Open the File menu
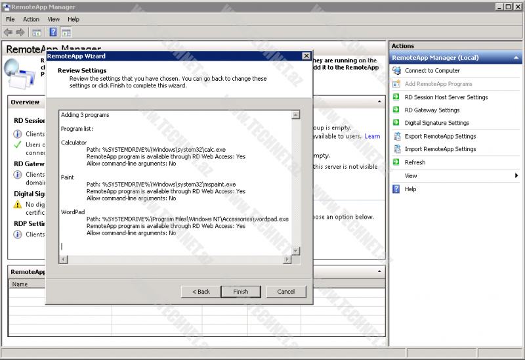The height and width of the screenshot is (360, 525). click(x=10, y=20)
